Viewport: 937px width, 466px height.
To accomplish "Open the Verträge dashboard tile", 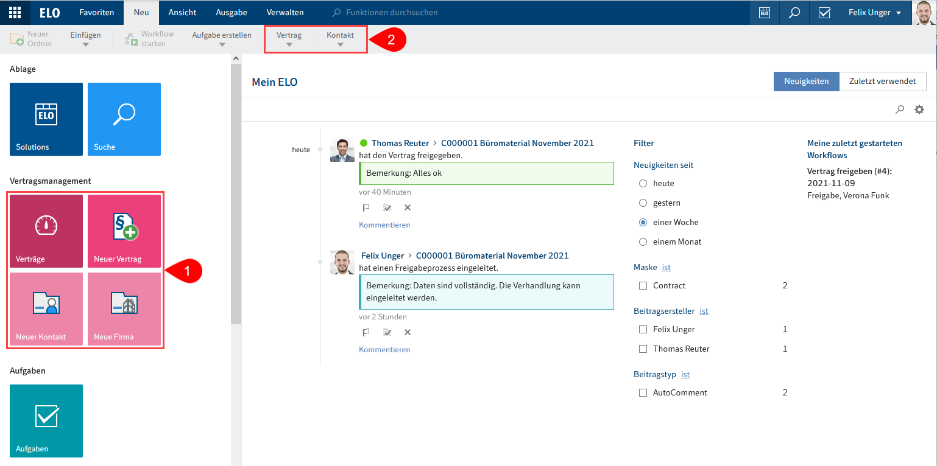I will 46,231.
